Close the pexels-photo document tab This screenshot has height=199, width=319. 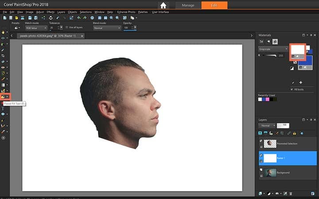click(82, 36)
